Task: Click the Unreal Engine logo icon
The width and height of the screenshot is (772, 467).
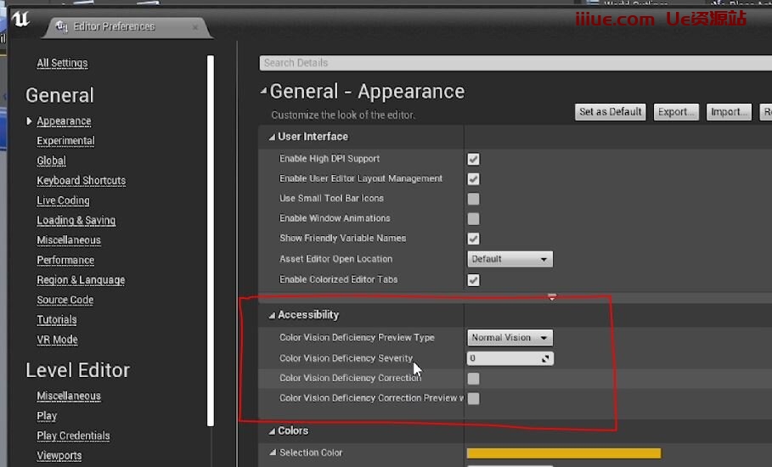Action: click(x=20, y=20)
